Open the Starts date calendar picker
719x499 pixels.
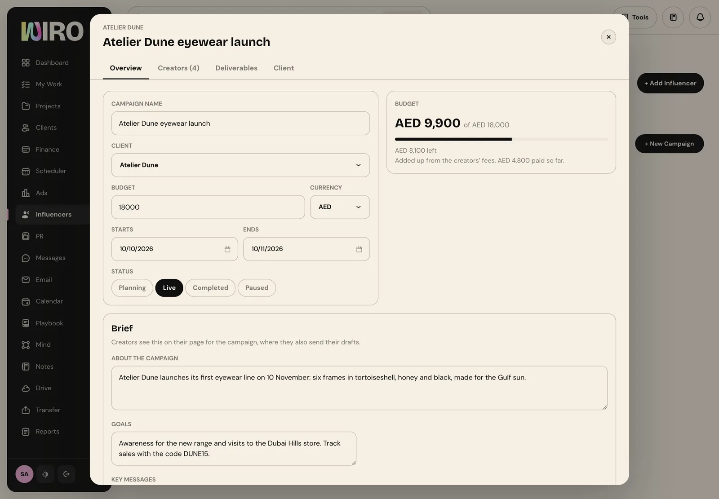[227, 249]
